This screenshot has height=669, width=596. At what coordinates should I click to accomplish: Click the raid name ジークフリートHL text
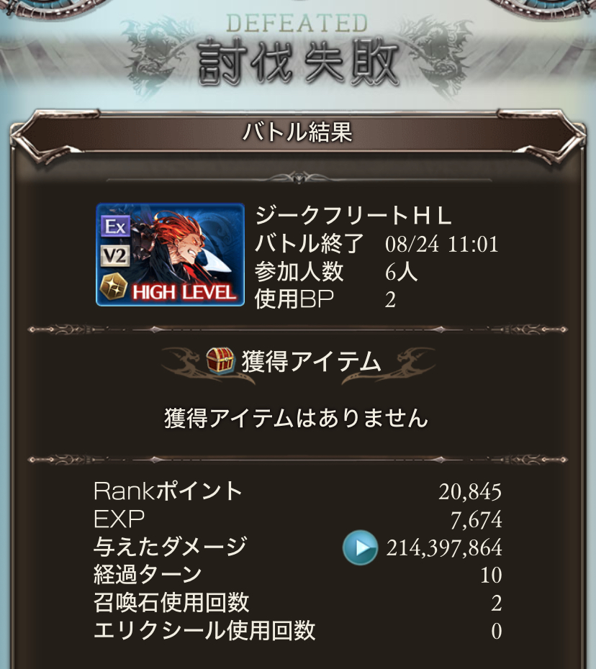point(353,216)
